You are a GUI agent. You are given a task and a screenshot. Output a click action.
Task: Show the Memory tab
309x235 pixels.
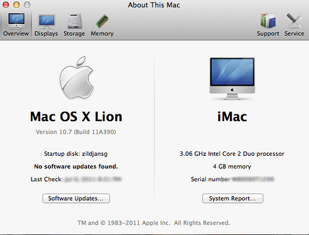102,25
